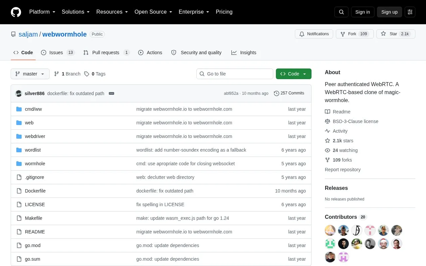Click the eye icon beside 24 watching

pyautogui.click(x=327, y=150)
